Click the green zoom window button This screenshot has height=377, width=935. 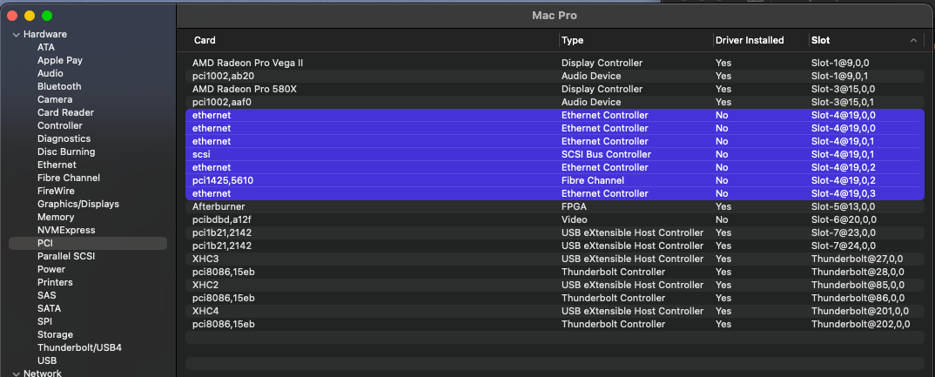[47, 16]
